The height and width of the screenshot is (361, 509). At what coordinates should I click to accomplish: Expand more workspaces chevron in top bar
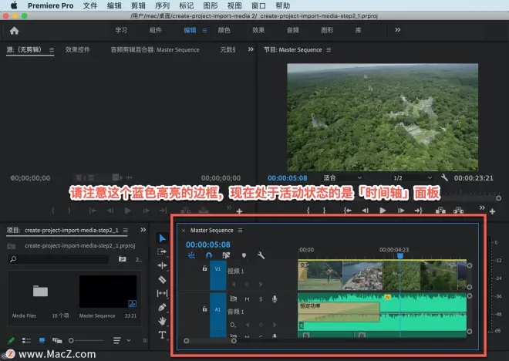398,30
